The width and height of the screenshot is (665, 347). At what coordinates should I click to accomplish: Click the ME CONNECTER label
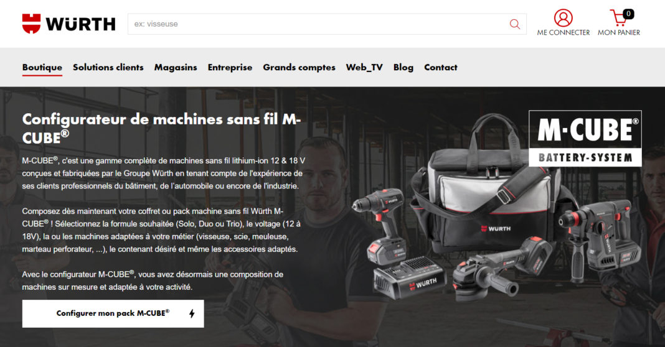pyautogui.click(x=564, y=32)
